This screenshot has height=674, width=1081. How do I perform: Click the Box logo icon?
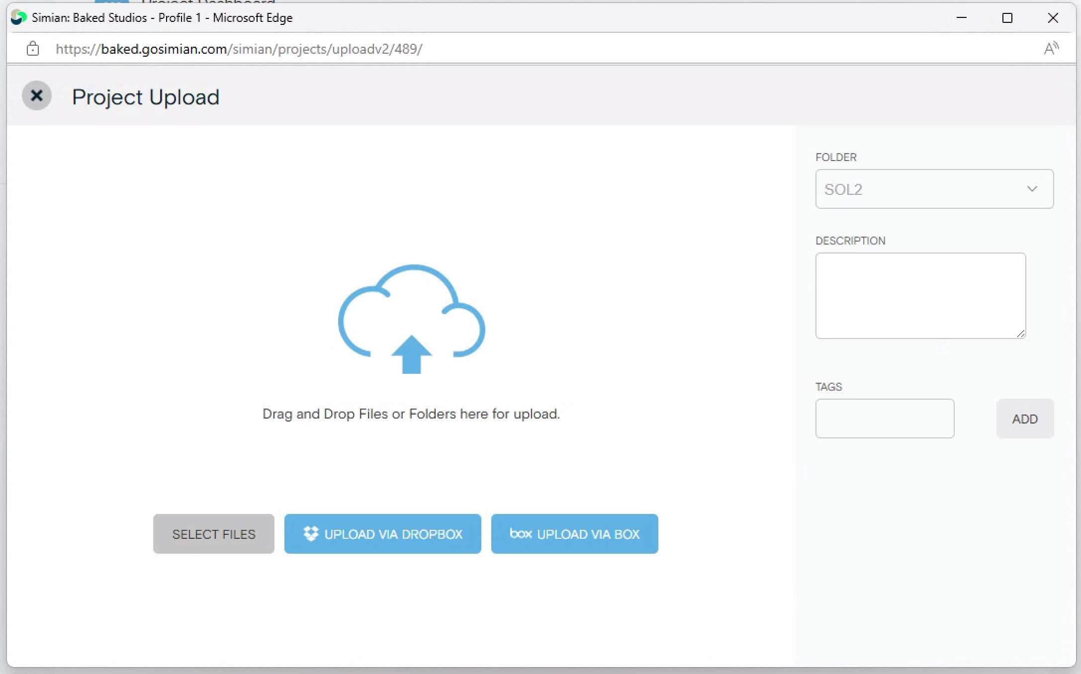[x=521, y=533]
